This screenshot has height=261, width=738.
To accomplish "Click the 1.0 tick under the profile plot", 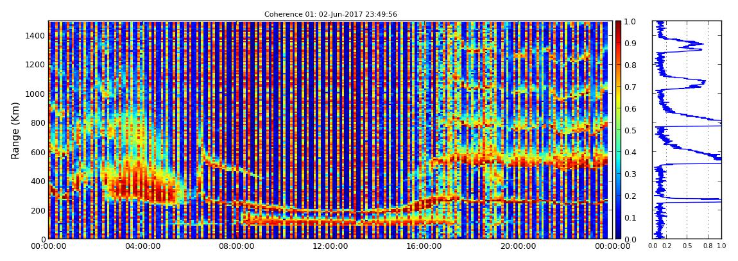I will tap(721, 246).
